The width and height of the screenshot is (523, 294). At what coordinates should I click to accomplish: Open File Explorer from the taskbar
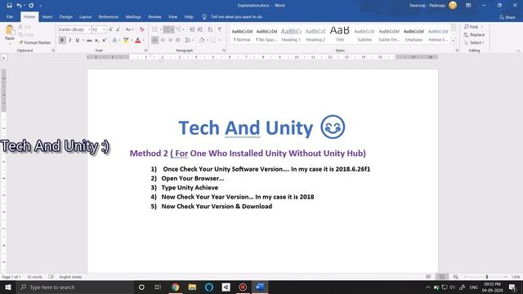192,287
